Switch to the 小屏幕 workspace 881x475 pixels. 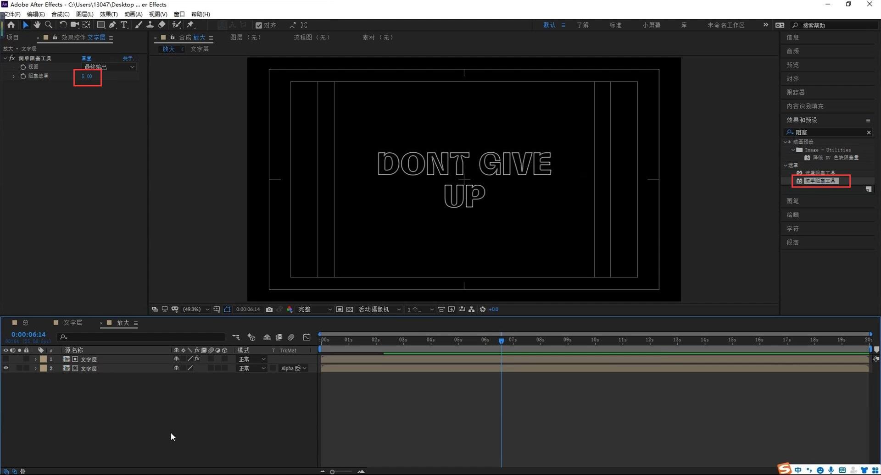coord(651,25)
